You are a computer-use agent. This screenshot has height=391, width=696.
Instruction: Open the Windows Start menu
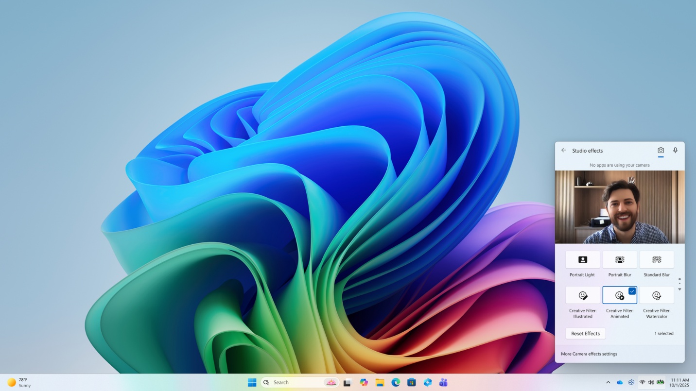[252, 383]
